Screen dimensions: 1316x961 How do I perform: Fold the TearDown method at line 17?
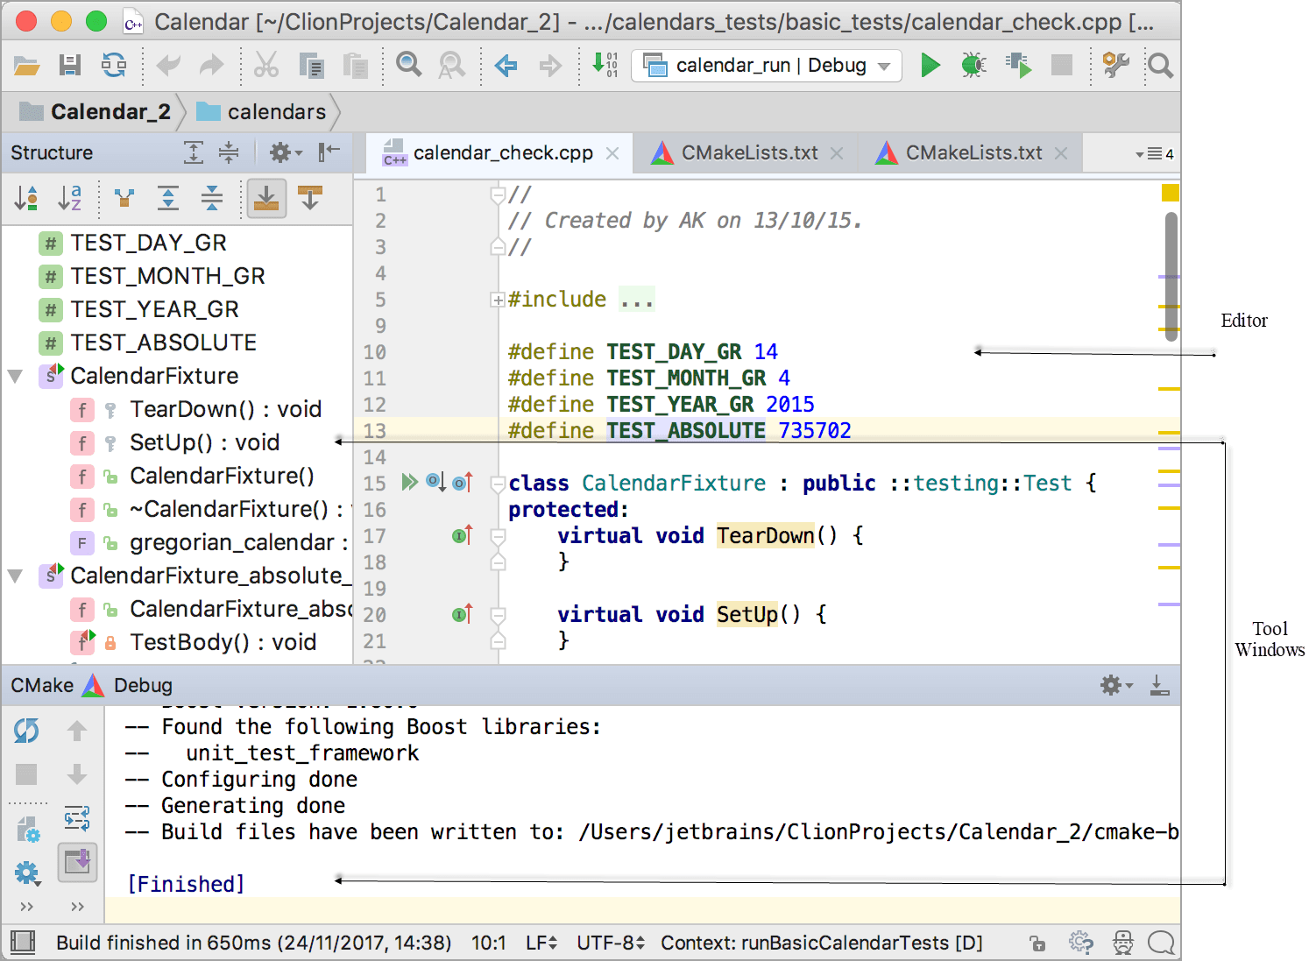[x=498, y=536]
